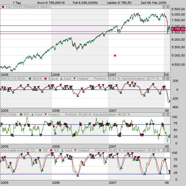Open the MACD panel settings icon

click(x=164, y=79)
